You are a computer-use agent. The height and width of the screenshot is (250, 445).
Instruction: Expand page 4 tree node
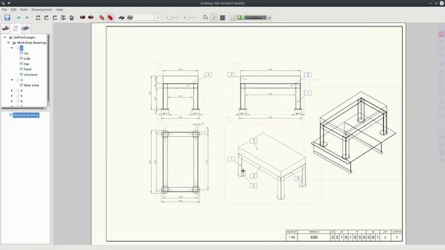12,91
